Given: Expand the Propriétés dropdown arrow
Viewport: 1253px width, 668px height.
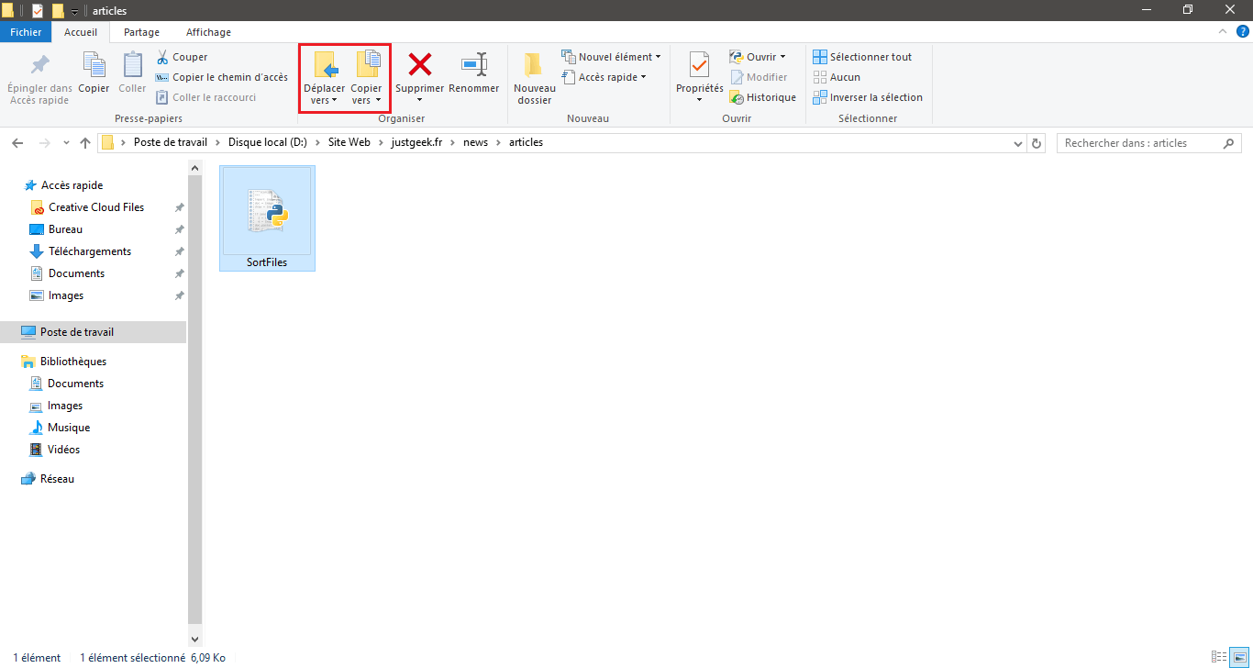Looking at the screenshot, I should click(x=700, y=100).
